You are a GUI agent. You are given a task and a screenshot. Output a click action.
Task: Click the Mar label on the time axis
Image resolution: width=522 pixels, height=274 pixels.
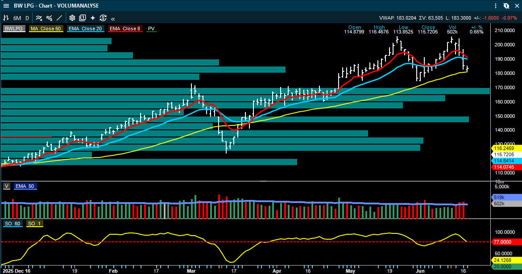point(191,271)
